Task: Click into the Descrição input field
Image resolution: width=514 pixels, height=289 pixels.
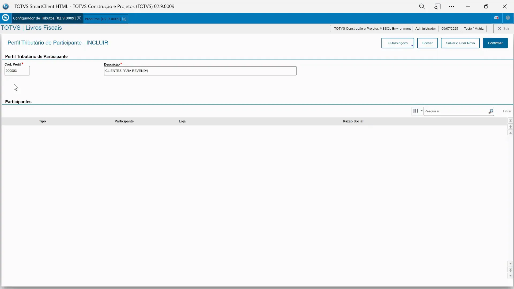Action: (x=200, y=71)
